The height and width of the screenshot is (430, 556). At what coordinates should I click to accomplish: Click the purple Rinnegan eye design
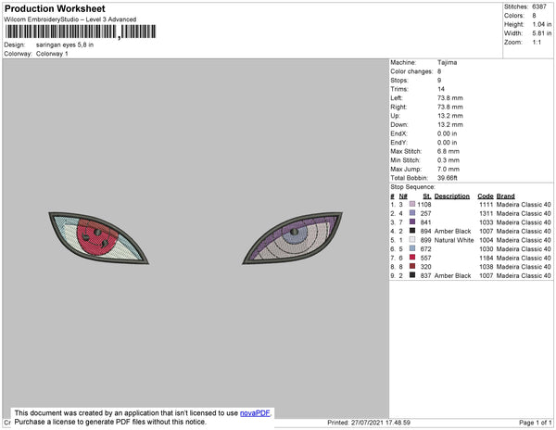pos(293,238)
